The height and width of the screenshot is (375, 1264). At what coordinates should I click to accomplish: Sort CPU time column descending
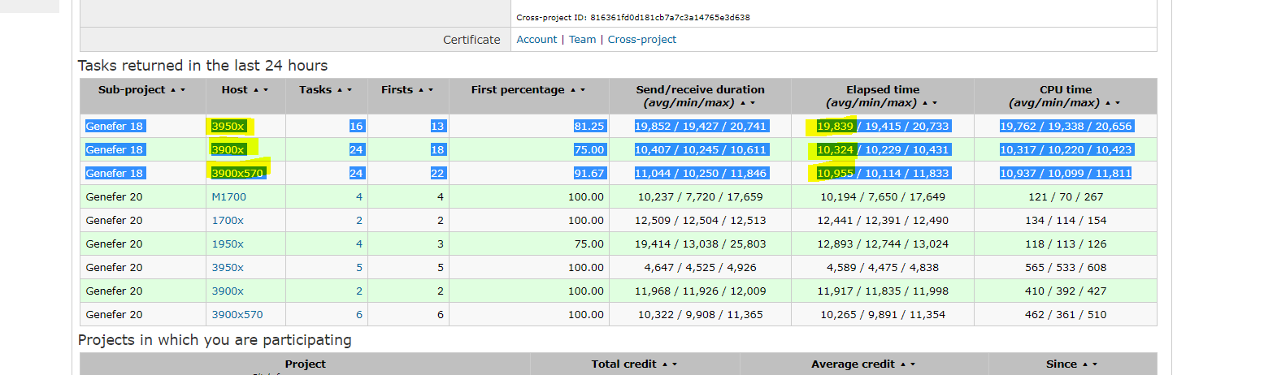1117,104
